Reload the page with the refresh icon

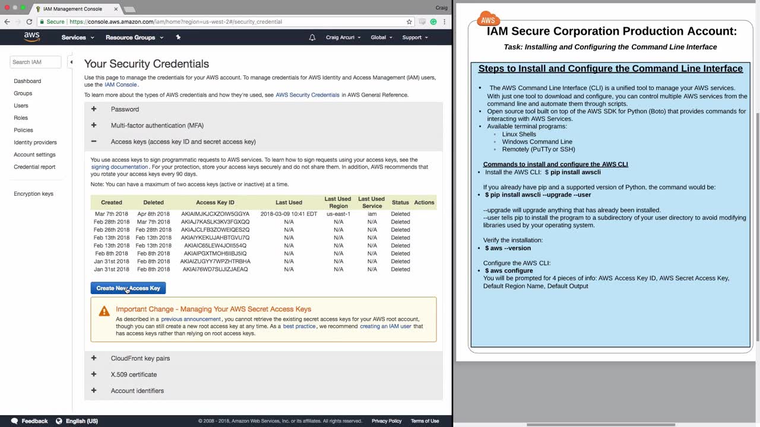29,22
